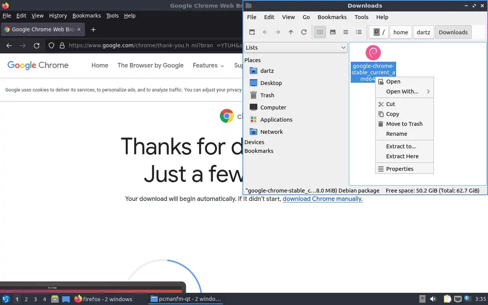Open View menu in Downloads window
The width and height of the screenshot is (488, 305).
click(x=288, y=17)
